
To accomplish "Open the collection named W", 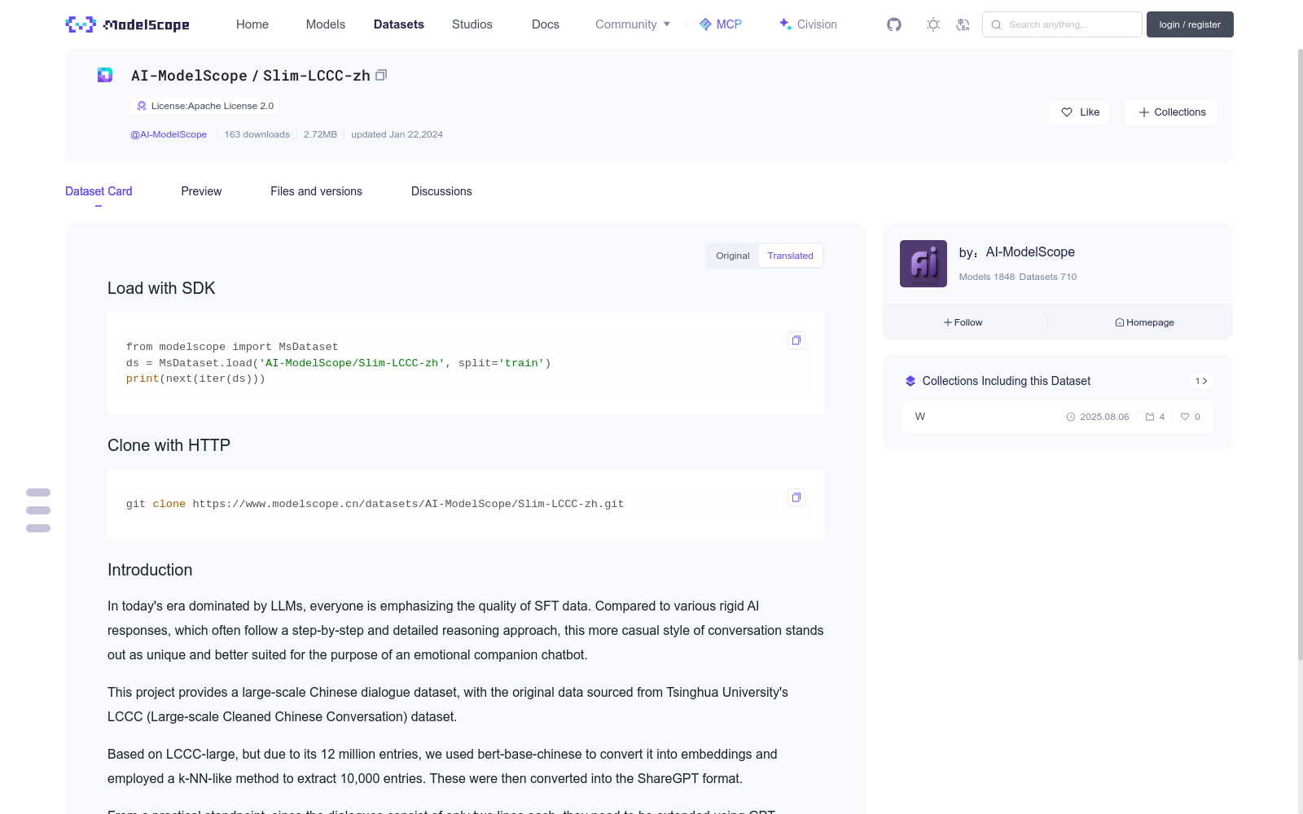I will tap(1057, 417).
